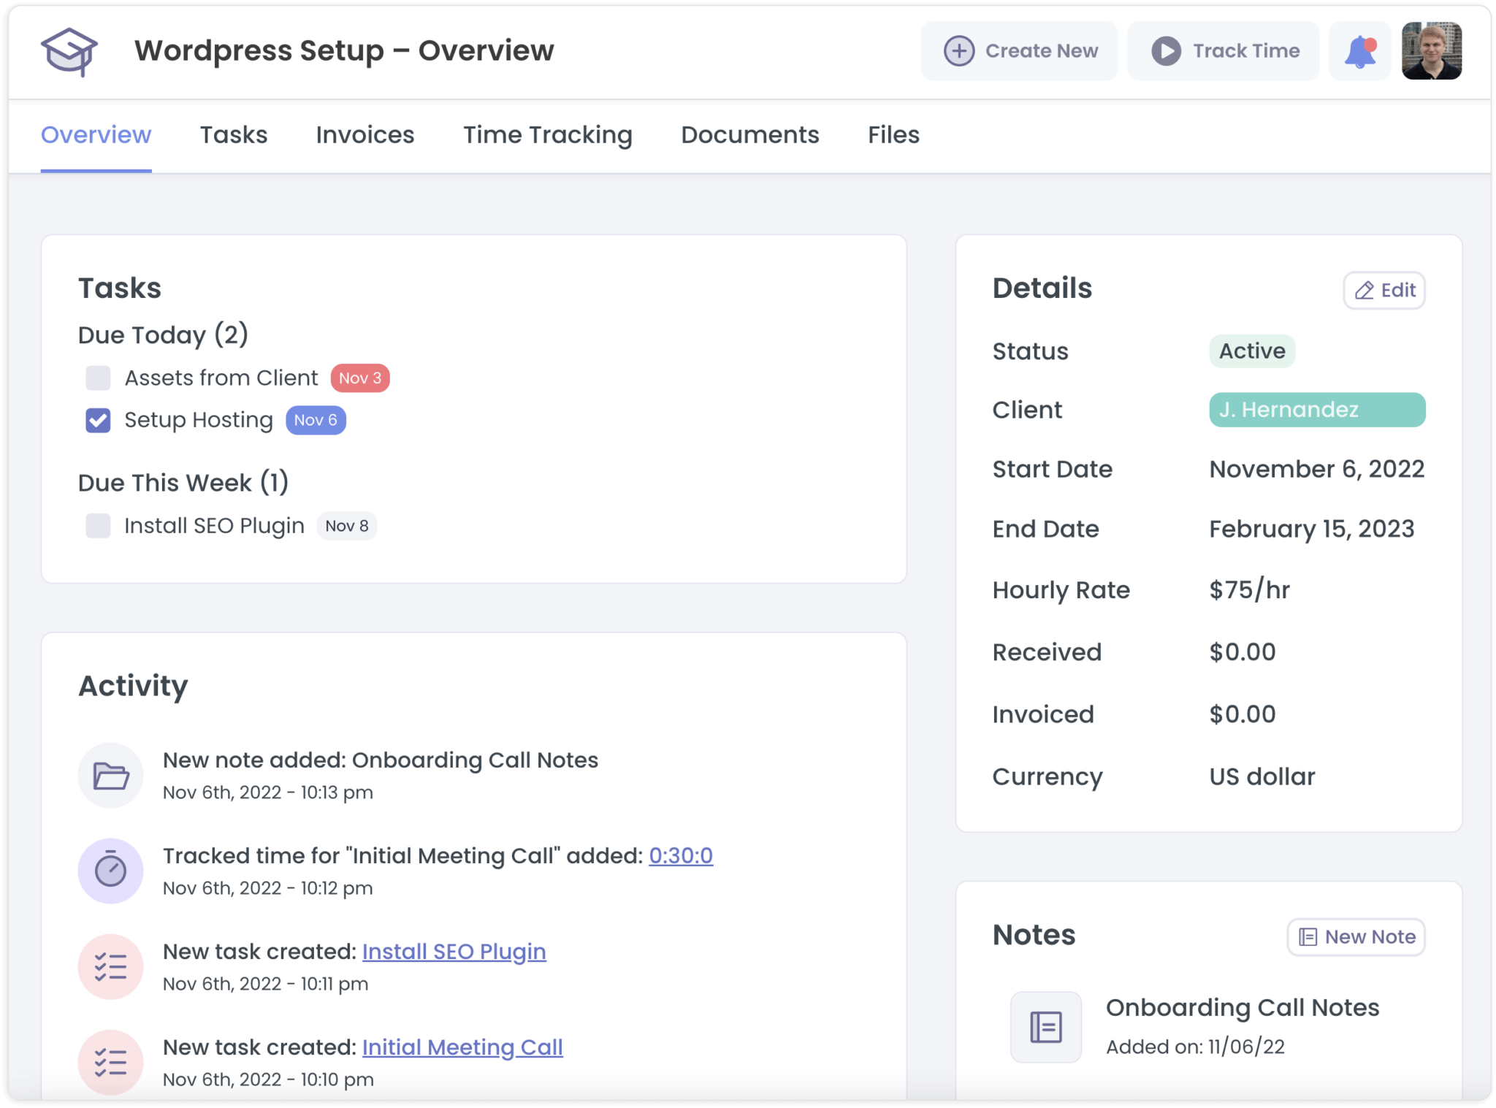
Task: Click the J. Hernandez client tag
Action: [x=1316, y=410]
